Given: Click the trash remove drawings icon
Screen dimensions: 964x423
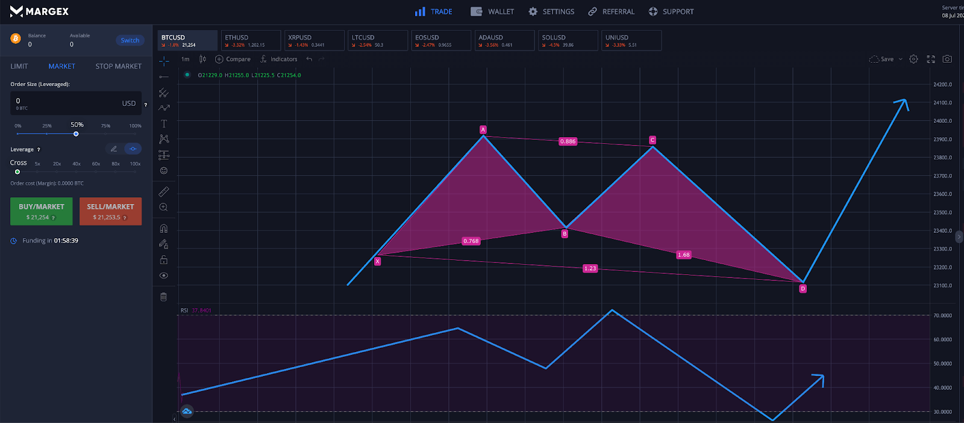Looking at the screenshot, I should (163, 297).
